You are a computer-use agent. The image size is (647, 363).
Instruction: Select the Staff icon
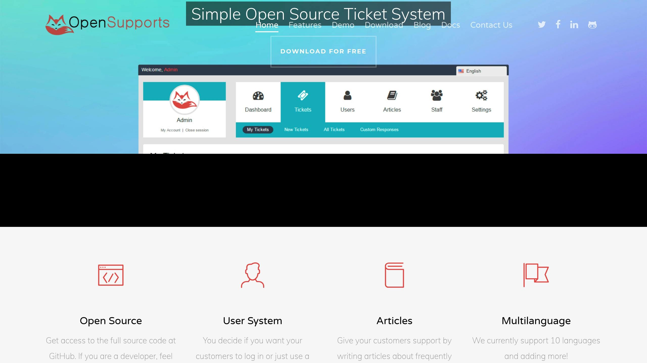point(436,96)
